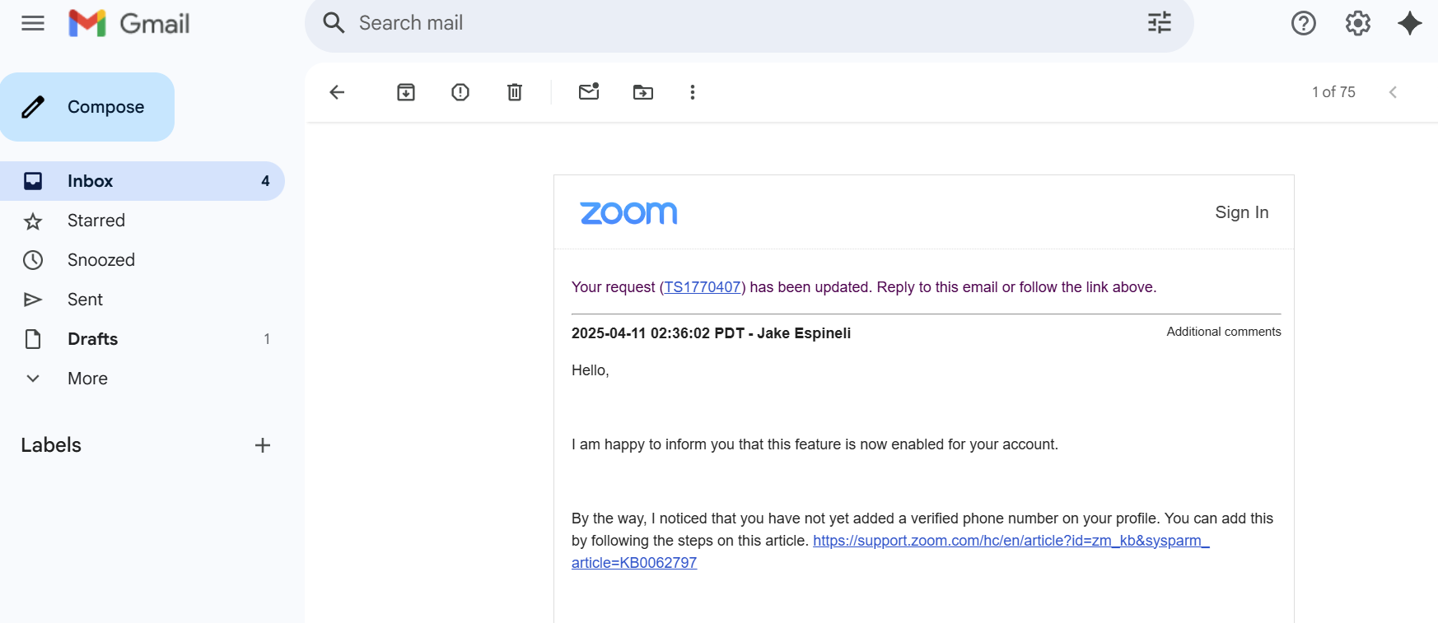Go to the Starred folder
This screenshot has width=1438, height=623.
tap(96, 221)
